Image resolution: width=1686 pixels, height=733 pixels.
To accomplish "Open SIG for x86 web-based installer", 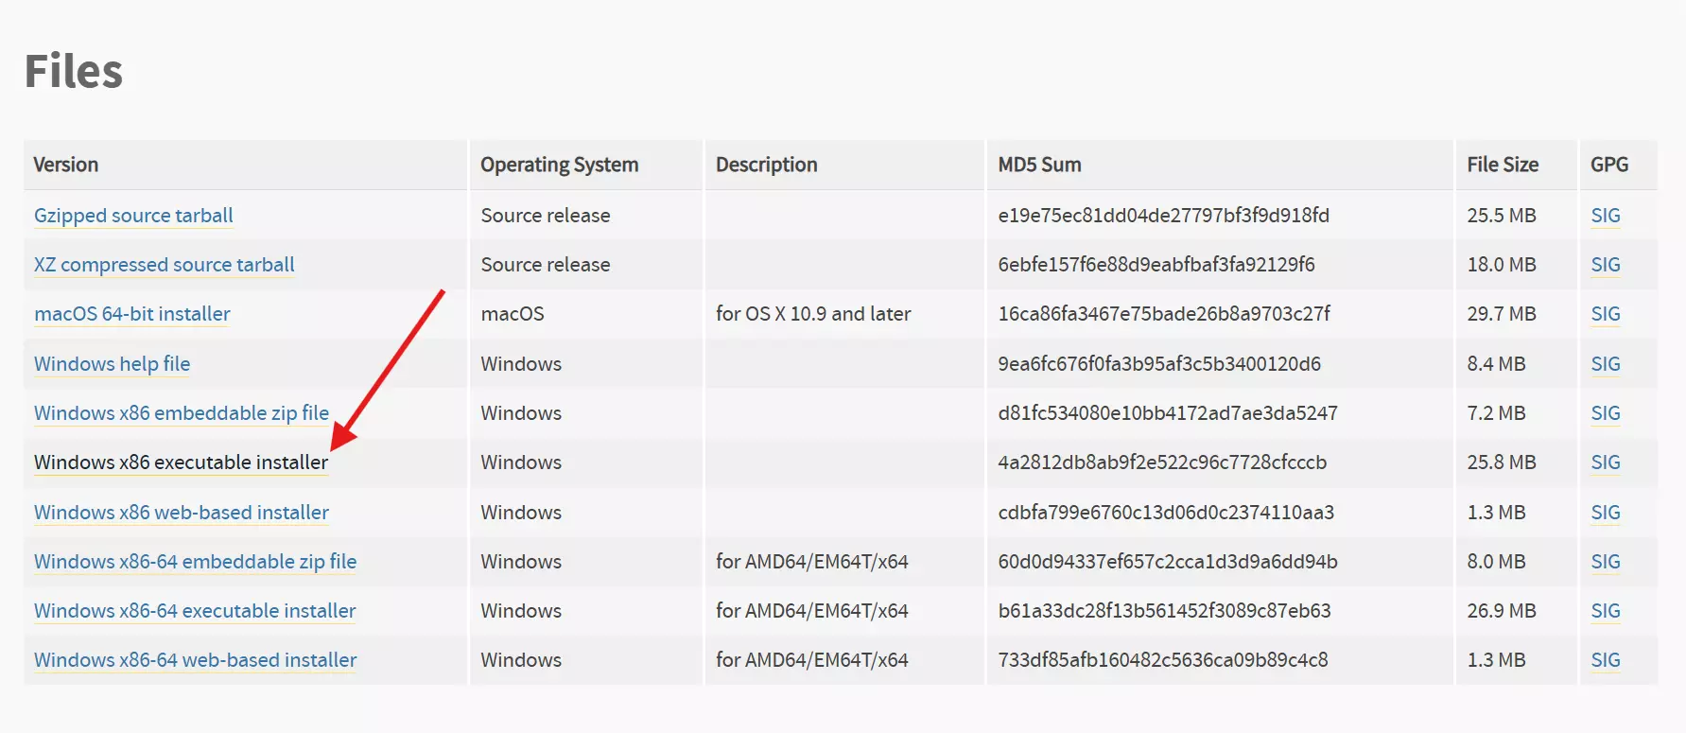I will 1605,513.
